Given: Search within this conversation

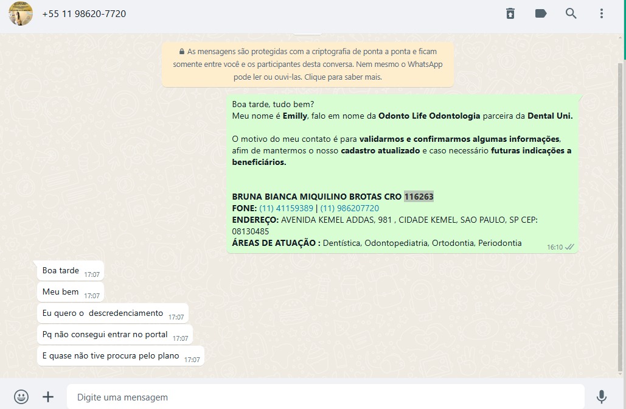Looking at the screenshot, I should (571, 13).
